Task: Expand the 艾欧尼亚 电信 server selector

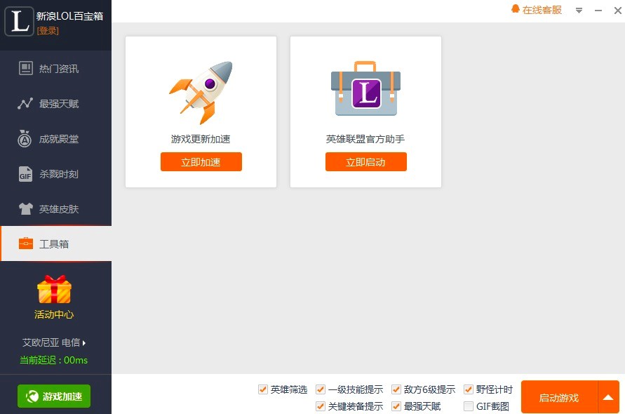Action: 54,342
